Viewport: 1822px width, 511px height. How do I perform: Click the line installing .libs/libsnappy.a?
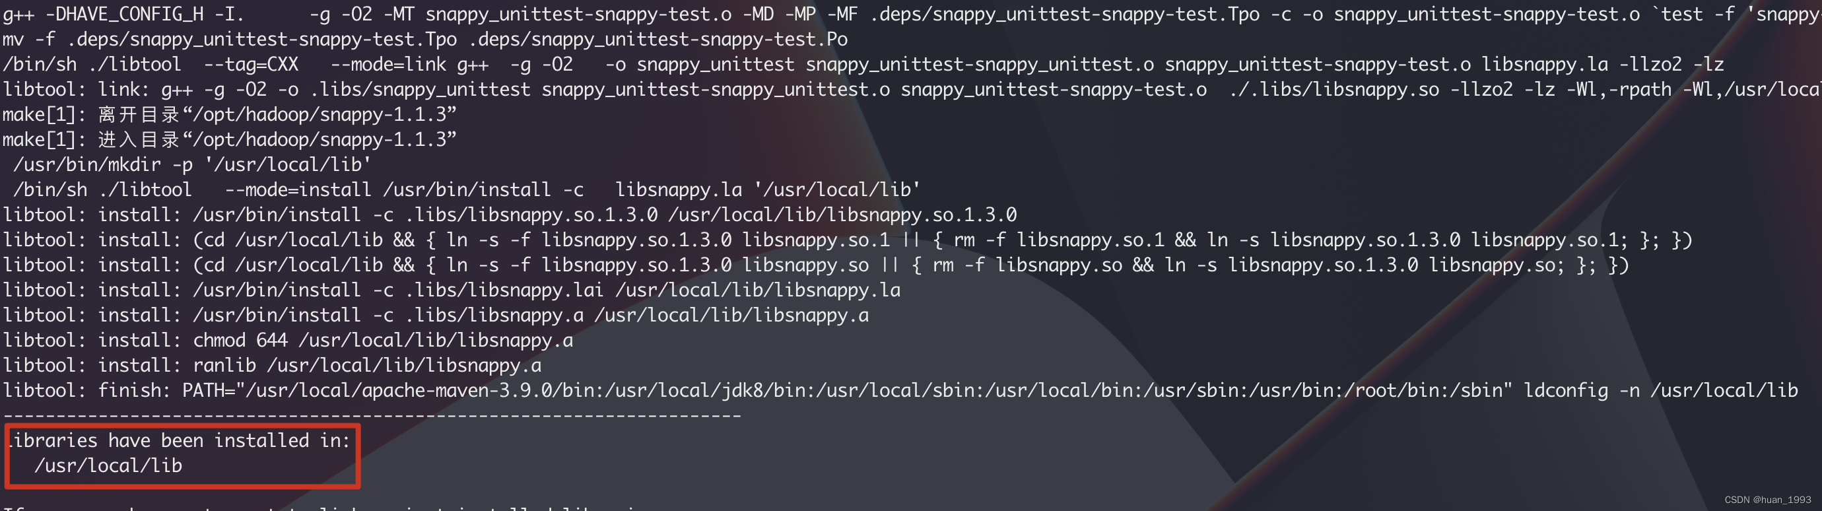coord(436,316)
